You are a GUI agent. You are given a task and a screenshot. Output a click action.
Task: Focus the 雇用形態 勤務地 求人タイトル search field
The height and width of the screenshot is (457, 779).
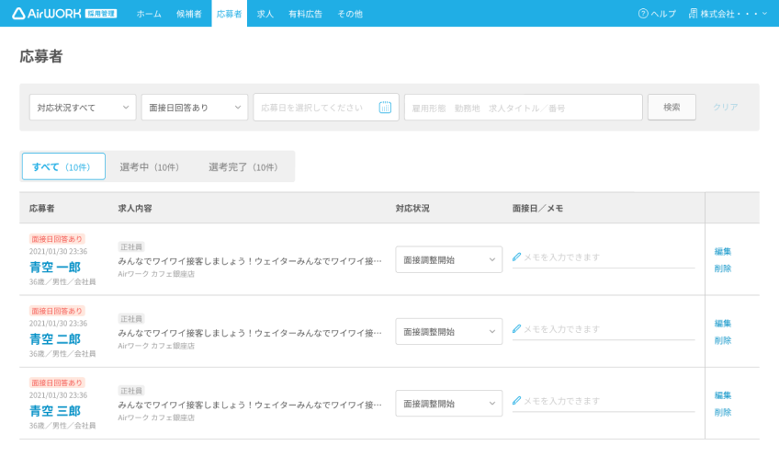[524, 108]
